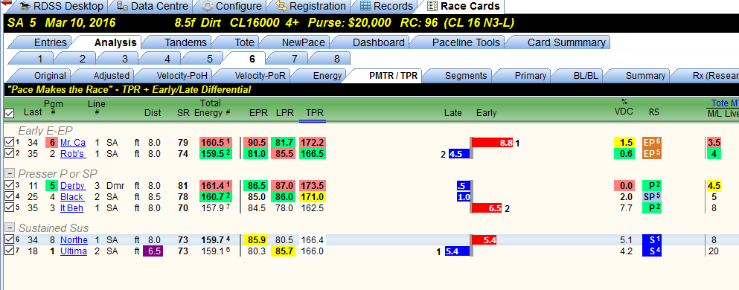Open the Ultima horse link
Viewport: 739px width, 290px height.
74,251
